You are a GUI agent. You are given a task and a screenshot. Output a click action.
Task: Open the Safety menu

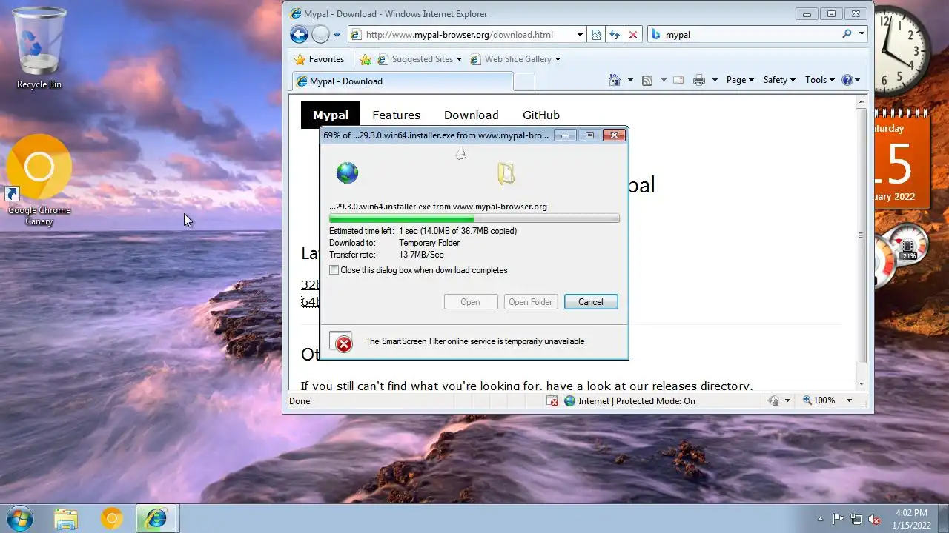[779, 80]
